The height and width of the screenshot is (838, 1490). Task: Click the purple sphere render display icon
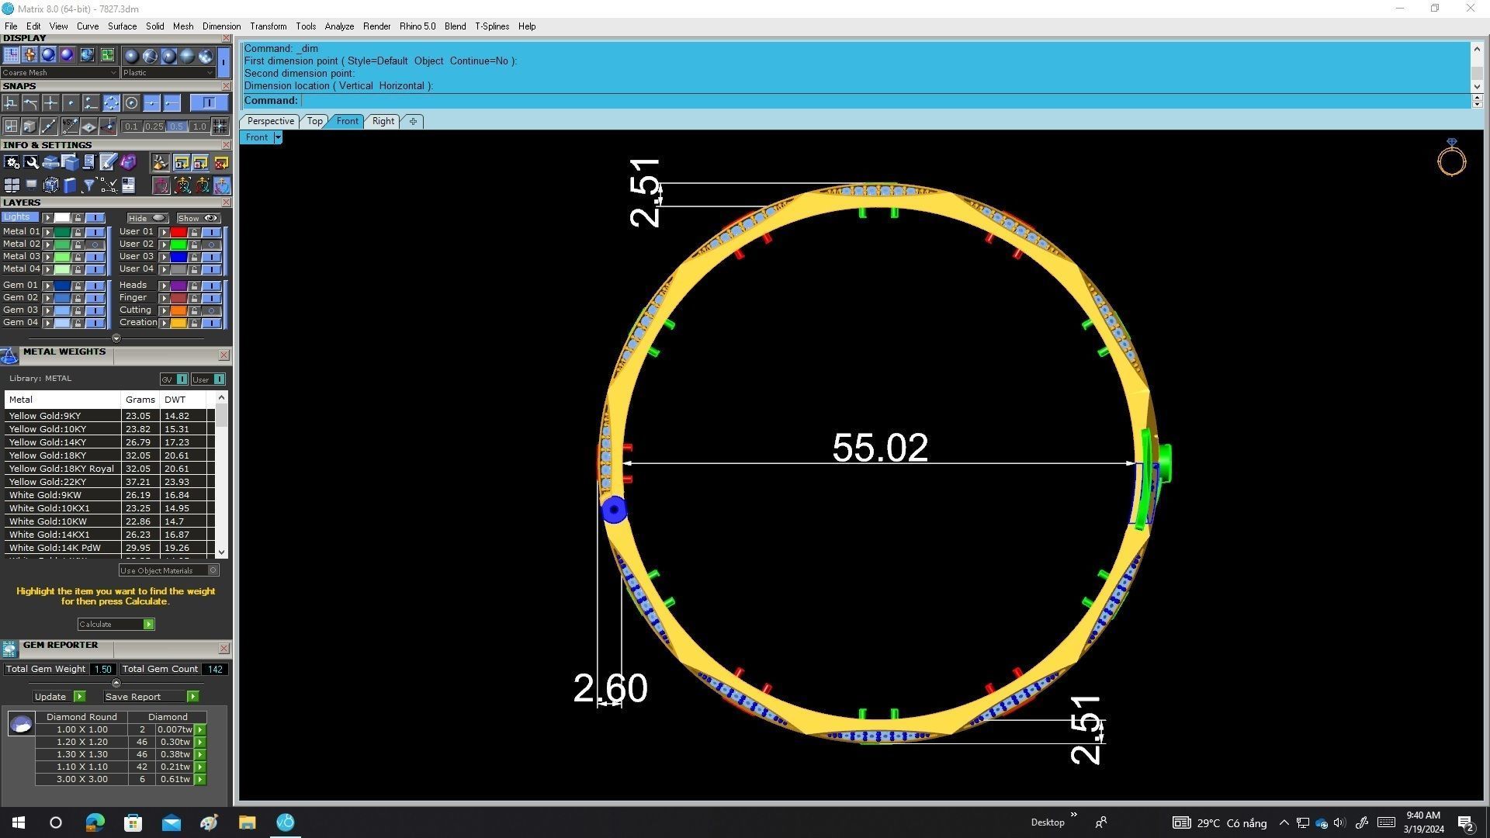pyautogui.click(x=67, y=55)
